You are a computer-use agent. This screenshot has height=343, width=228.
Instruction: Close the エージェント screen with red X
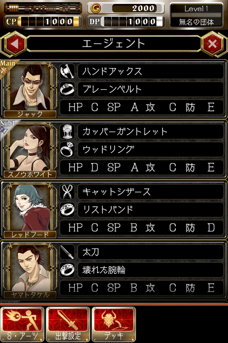click(213, 44)
